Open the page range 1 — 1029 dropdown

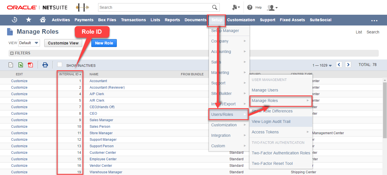point(322,65)
